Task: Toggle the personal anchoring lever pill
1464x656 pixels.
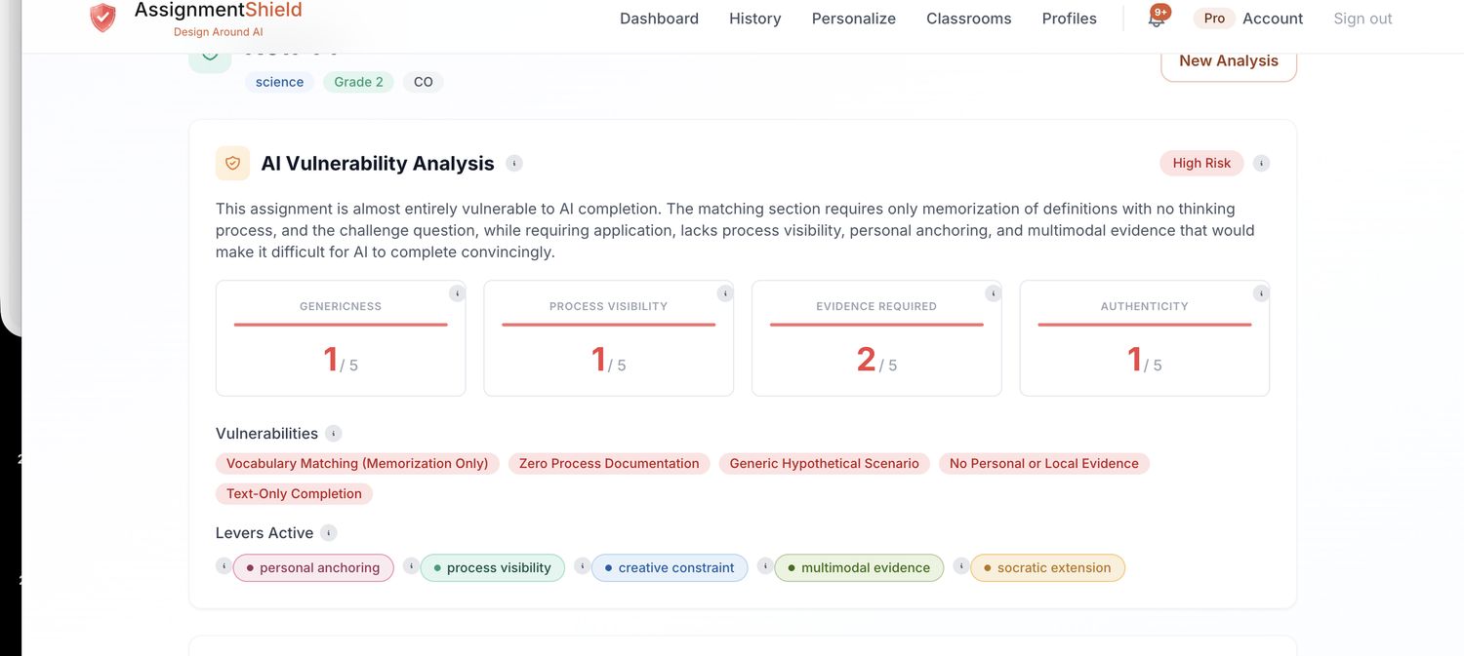Action: click(313, 568)
